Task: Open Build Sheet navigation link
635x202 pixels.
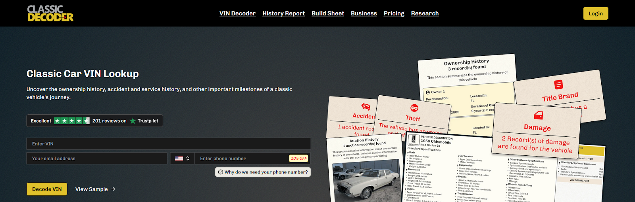Action: [x=328, y=13]
